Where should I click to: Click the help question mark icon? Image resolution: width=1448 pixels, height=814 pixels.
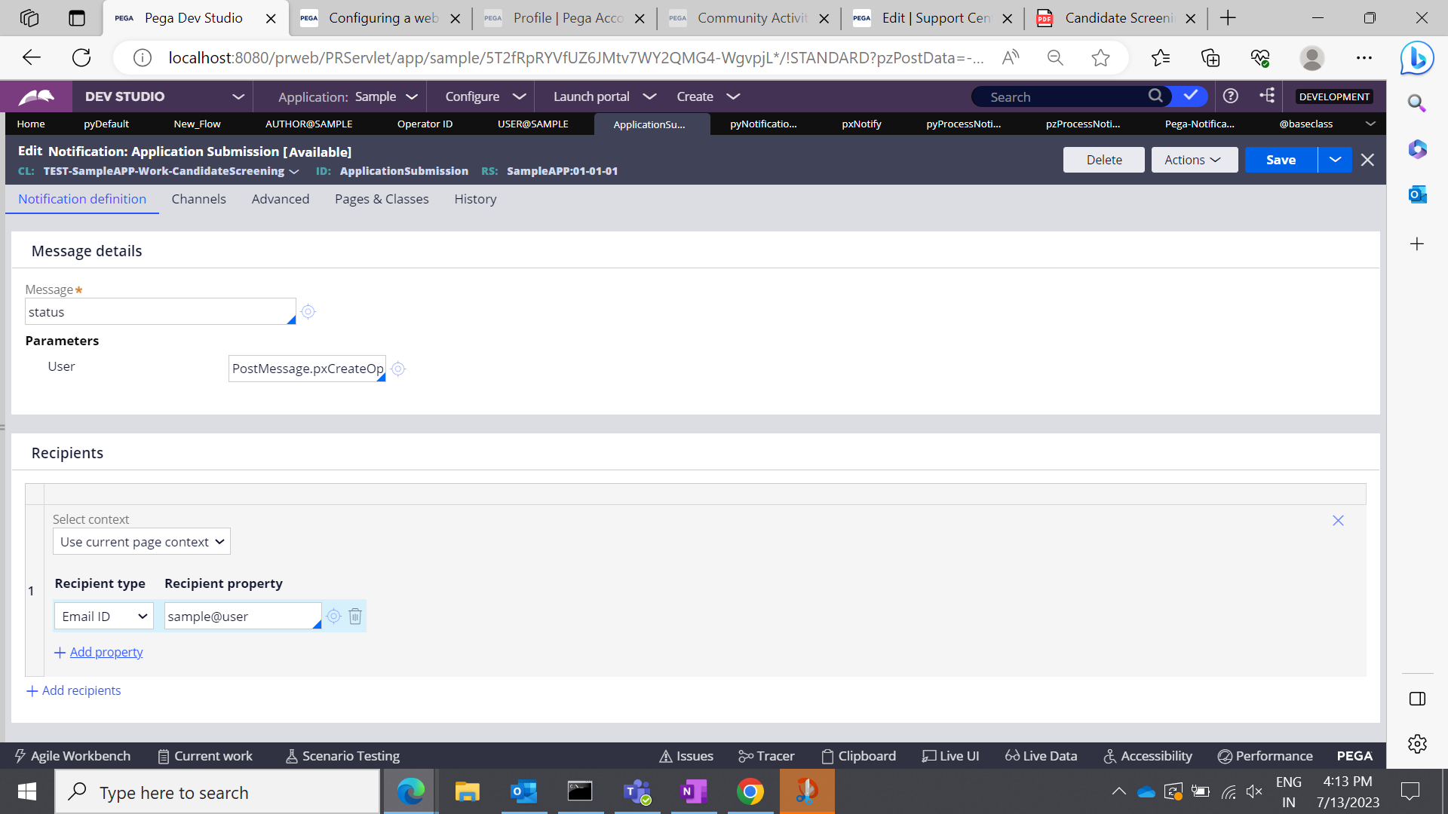tap(1230, 96)
